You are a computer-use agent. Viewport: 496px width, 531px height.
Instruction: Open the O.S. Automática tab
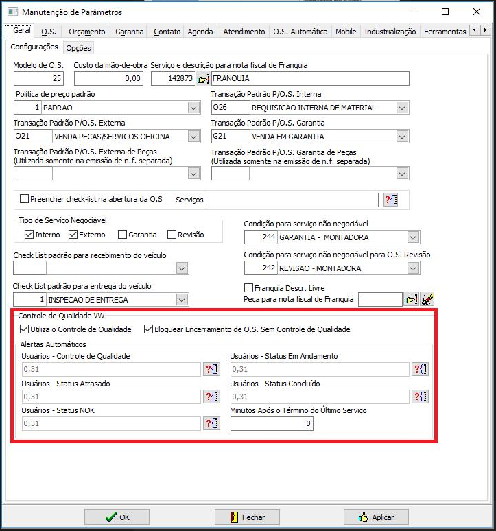300,32
